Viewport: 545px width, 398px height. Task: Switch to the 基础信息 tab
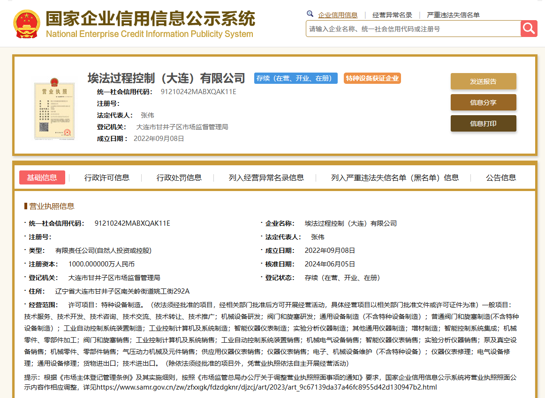pyautogui.click(x=42, y=177)
